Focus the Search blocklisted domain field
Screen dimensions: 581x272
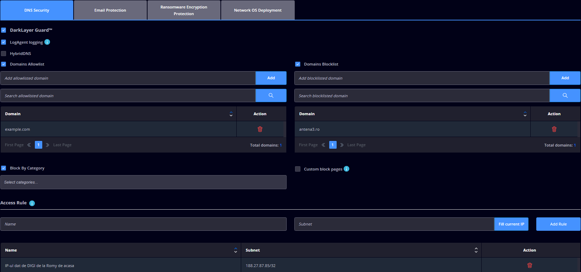(422, 95)
